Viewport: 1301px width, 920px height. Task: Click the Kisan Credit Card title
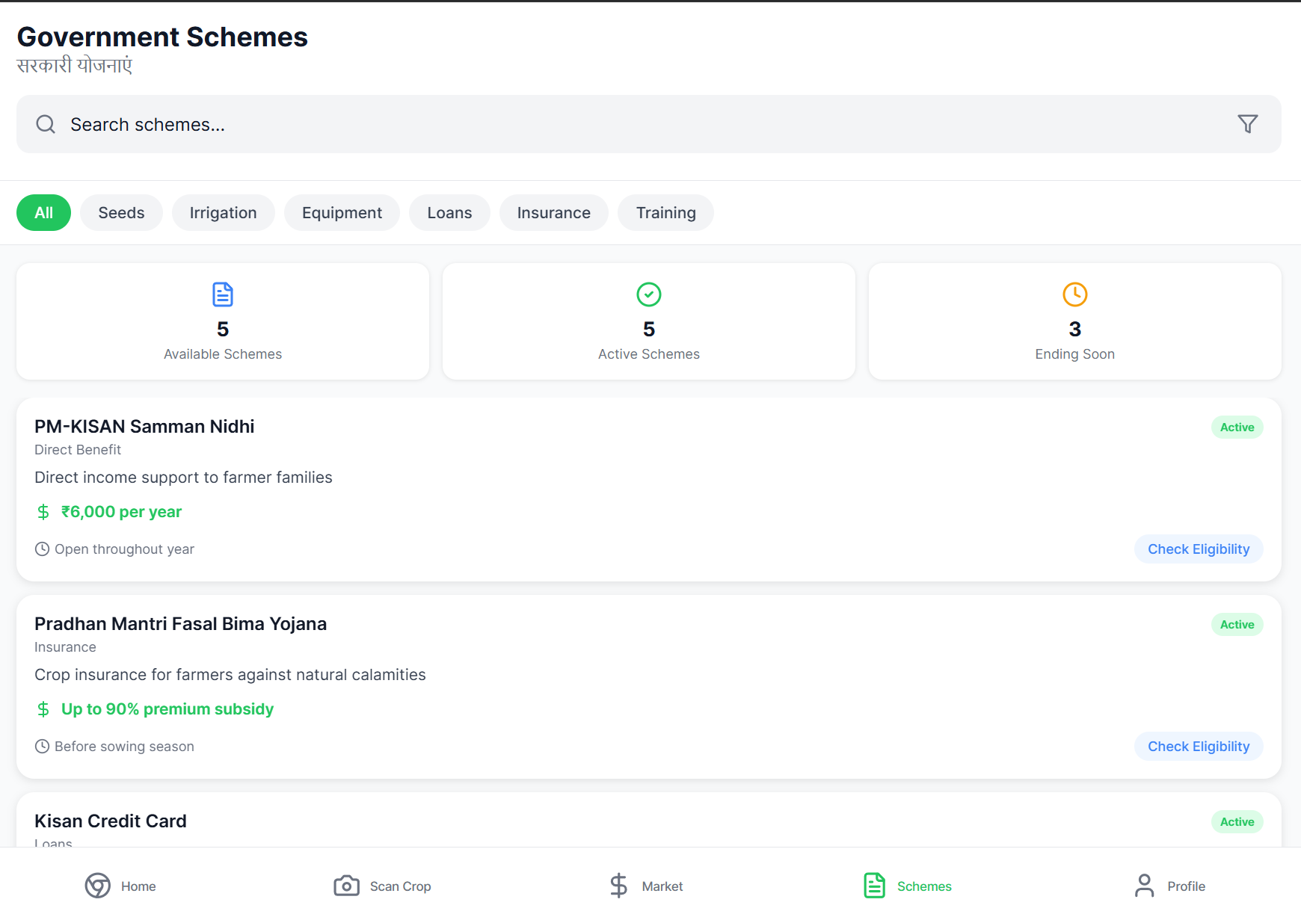[x=111, y=821]
